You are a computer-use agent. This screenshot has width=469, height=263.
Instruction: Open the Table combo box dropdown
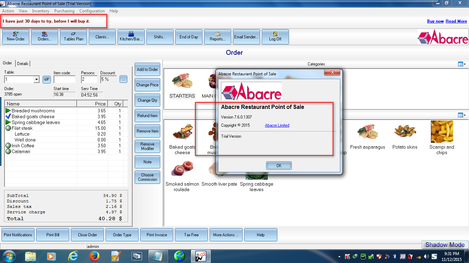pyautogui.click(x=36, y=79)
